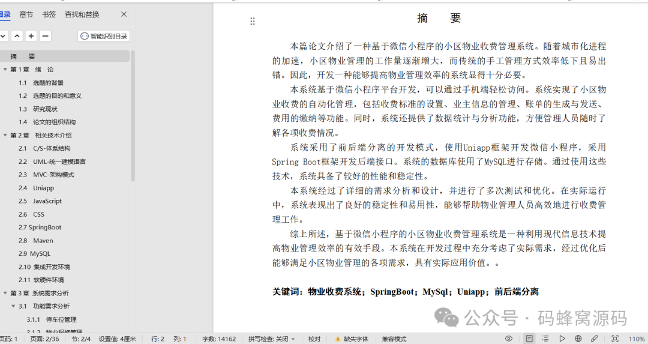Go to 2.1 C/S-体系结构
The height and width of the screenshot is (344, 648).
(44, 148)
